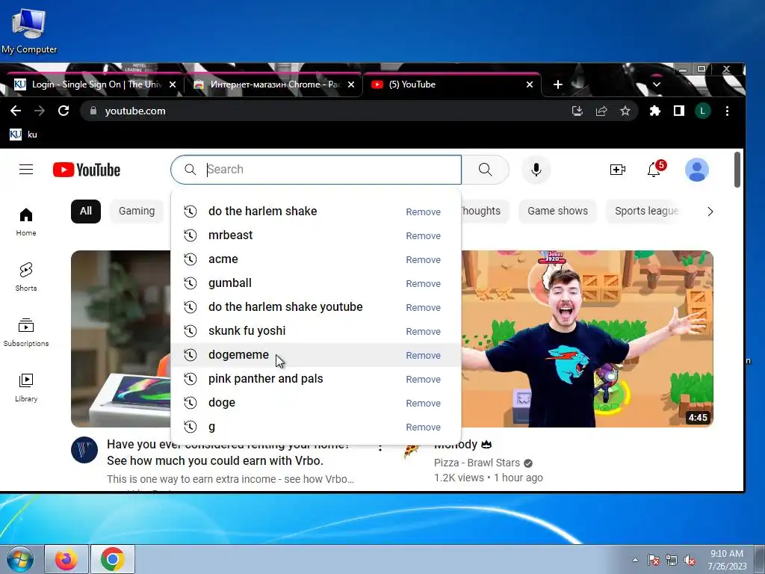This screenshot has height=574, width=765.
Task: Choose pink panther and pals suggestion
Action: tap(316, 379)
